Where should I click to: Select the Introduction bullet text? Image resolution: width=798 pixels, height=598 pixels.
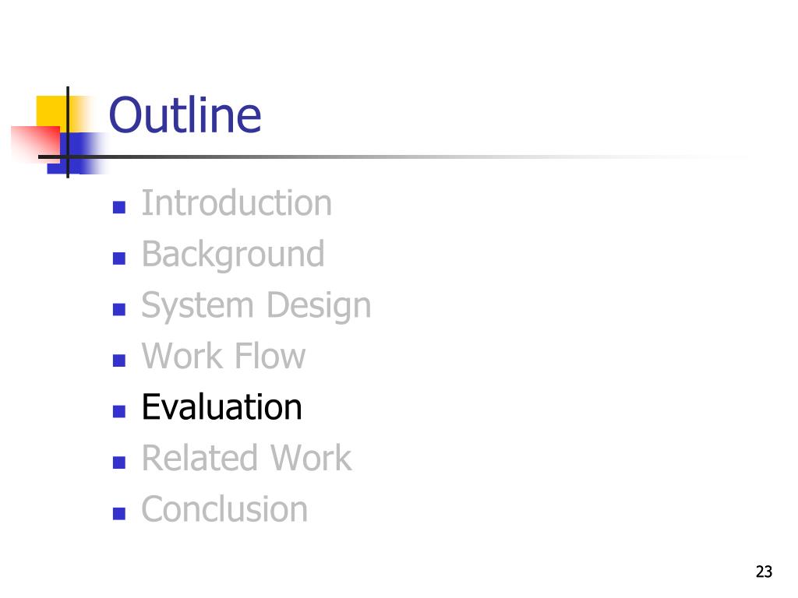(x=237, y=203)
